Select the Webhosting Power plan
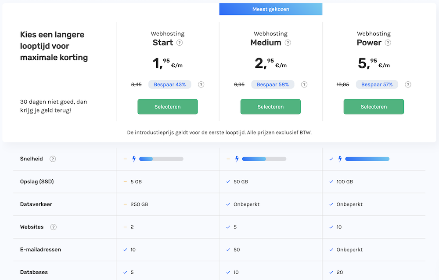Viewport: 439px width, 280px height. tap(374, 107)
